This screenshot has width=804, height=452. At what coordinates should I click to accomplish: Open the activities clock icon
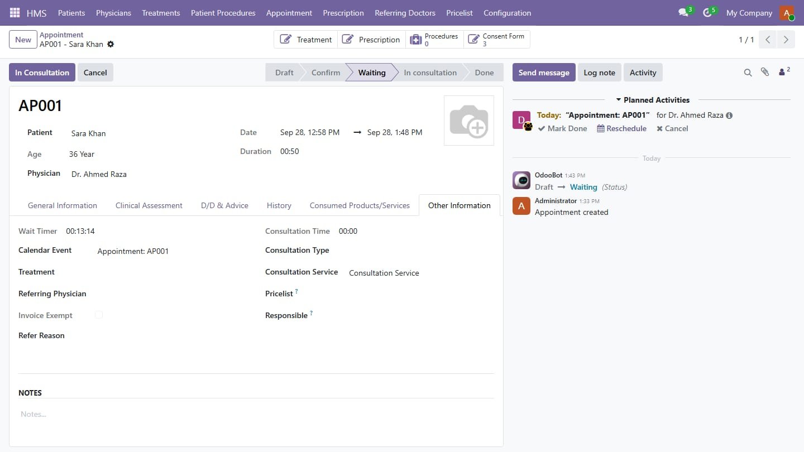pos(707,12)
